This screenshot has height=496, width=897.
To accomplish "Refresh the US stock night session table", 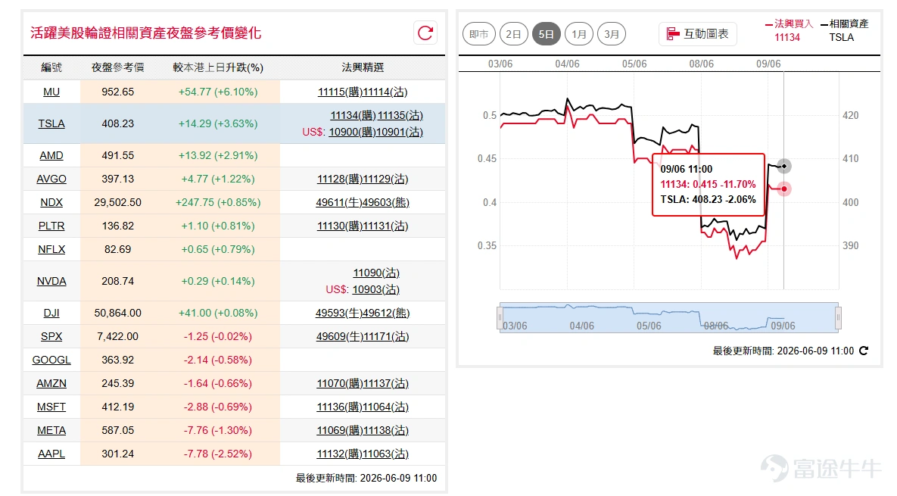I will tap(425, 33).
